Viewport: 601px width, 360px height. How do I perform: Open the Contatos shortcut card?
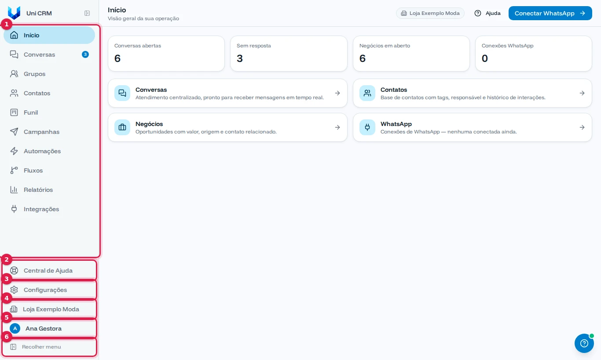[473, 93]
